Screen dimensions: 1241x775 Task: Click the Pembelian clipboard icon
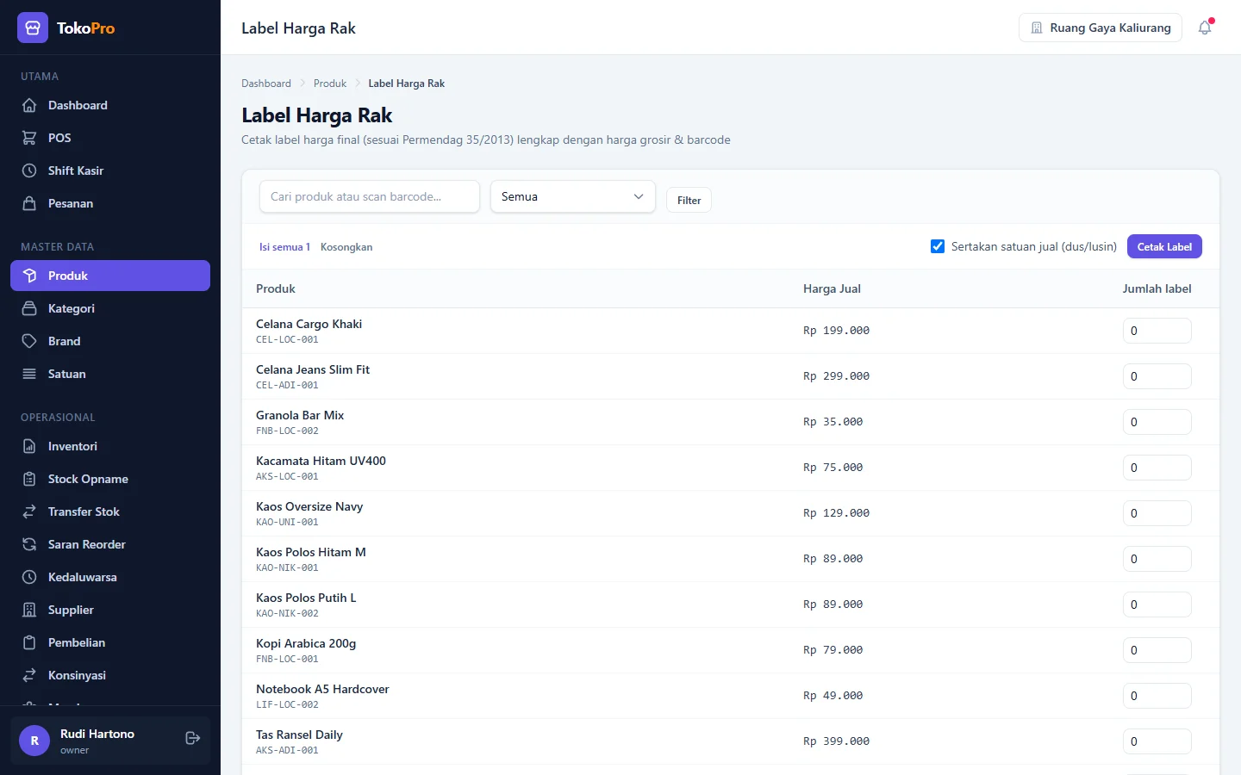(x=29, y=642)
